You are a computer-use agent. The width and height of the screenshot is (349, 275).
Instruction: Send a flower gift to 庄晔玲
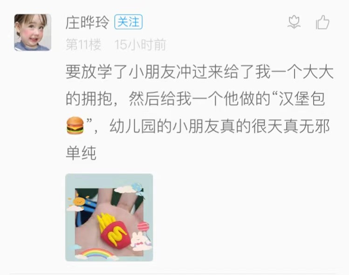click(x=294, y=22)
